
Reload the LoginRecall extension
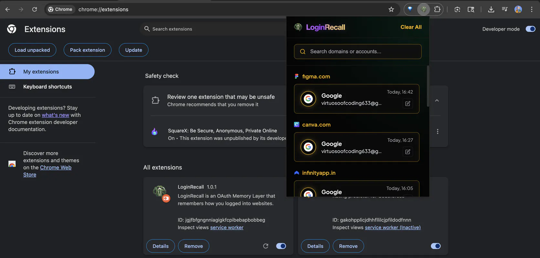[266, 246]
